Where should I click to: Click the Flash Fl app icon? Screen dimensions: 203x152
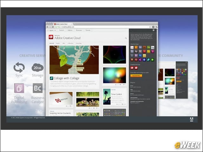coord(144,52)
